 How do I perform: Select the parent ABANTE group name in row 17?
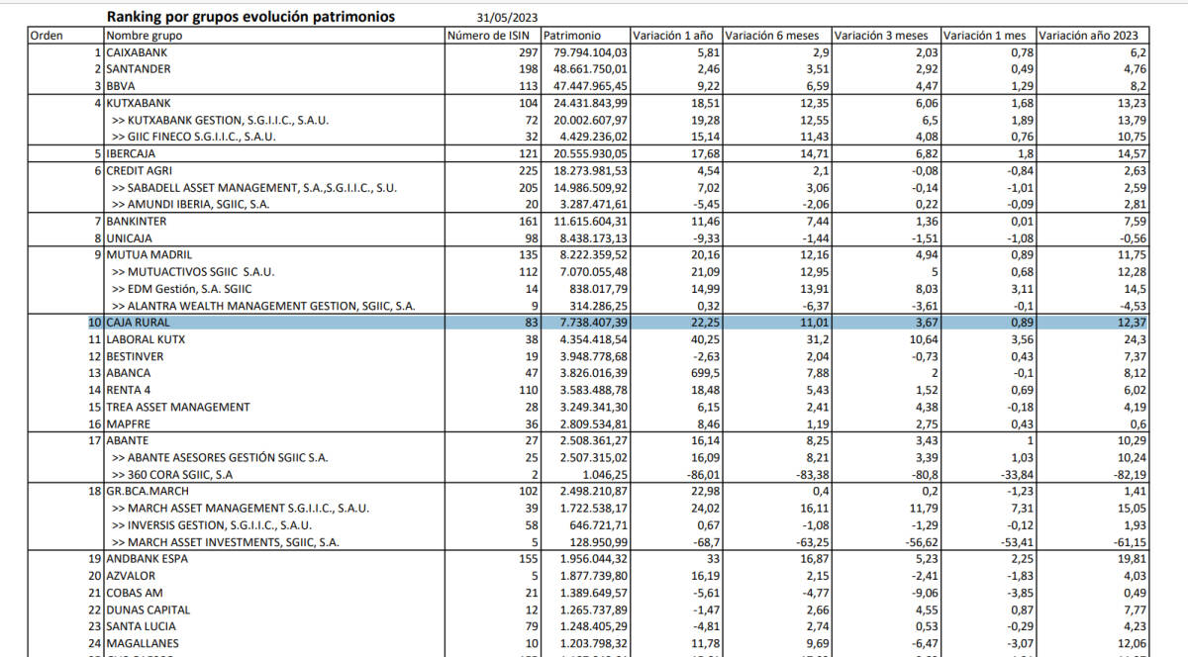pyautogui.click(x=128, y=440)
